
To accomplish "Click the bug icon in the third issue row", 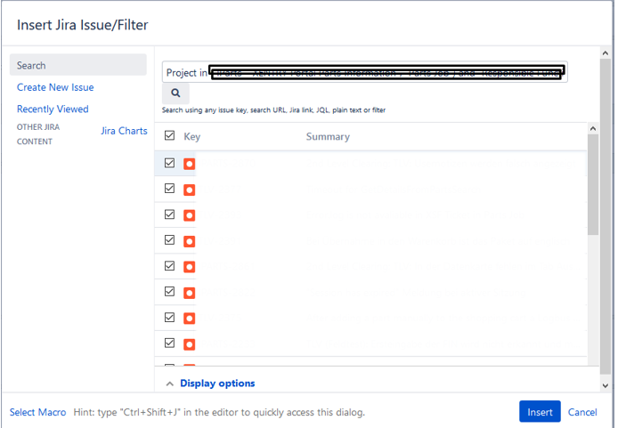I will (x=189, y=215).
